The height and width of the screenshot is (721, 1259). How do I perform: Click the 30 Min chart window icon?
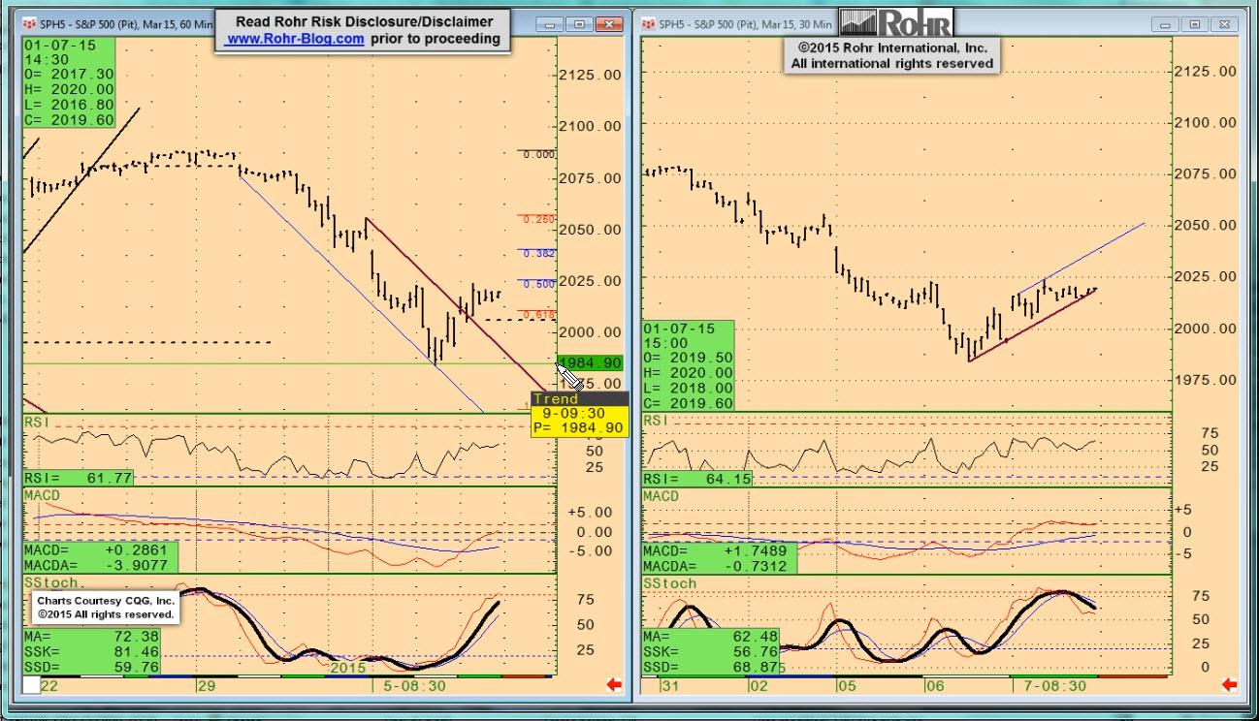pos(648,24)
